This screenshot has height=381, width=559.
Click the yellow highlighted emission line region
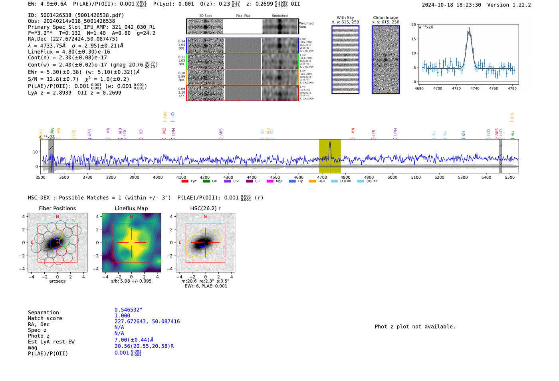pos(329,156)
